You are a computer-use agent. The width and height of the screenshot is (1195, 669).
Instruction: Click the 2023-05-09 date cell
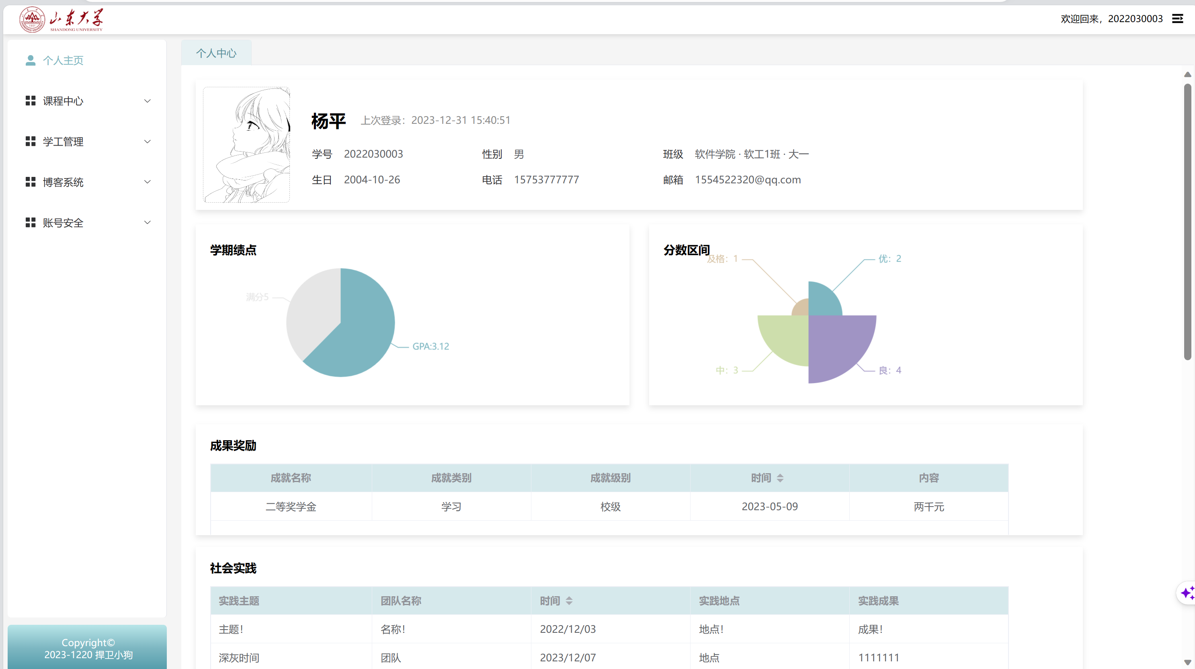point(770,507)
